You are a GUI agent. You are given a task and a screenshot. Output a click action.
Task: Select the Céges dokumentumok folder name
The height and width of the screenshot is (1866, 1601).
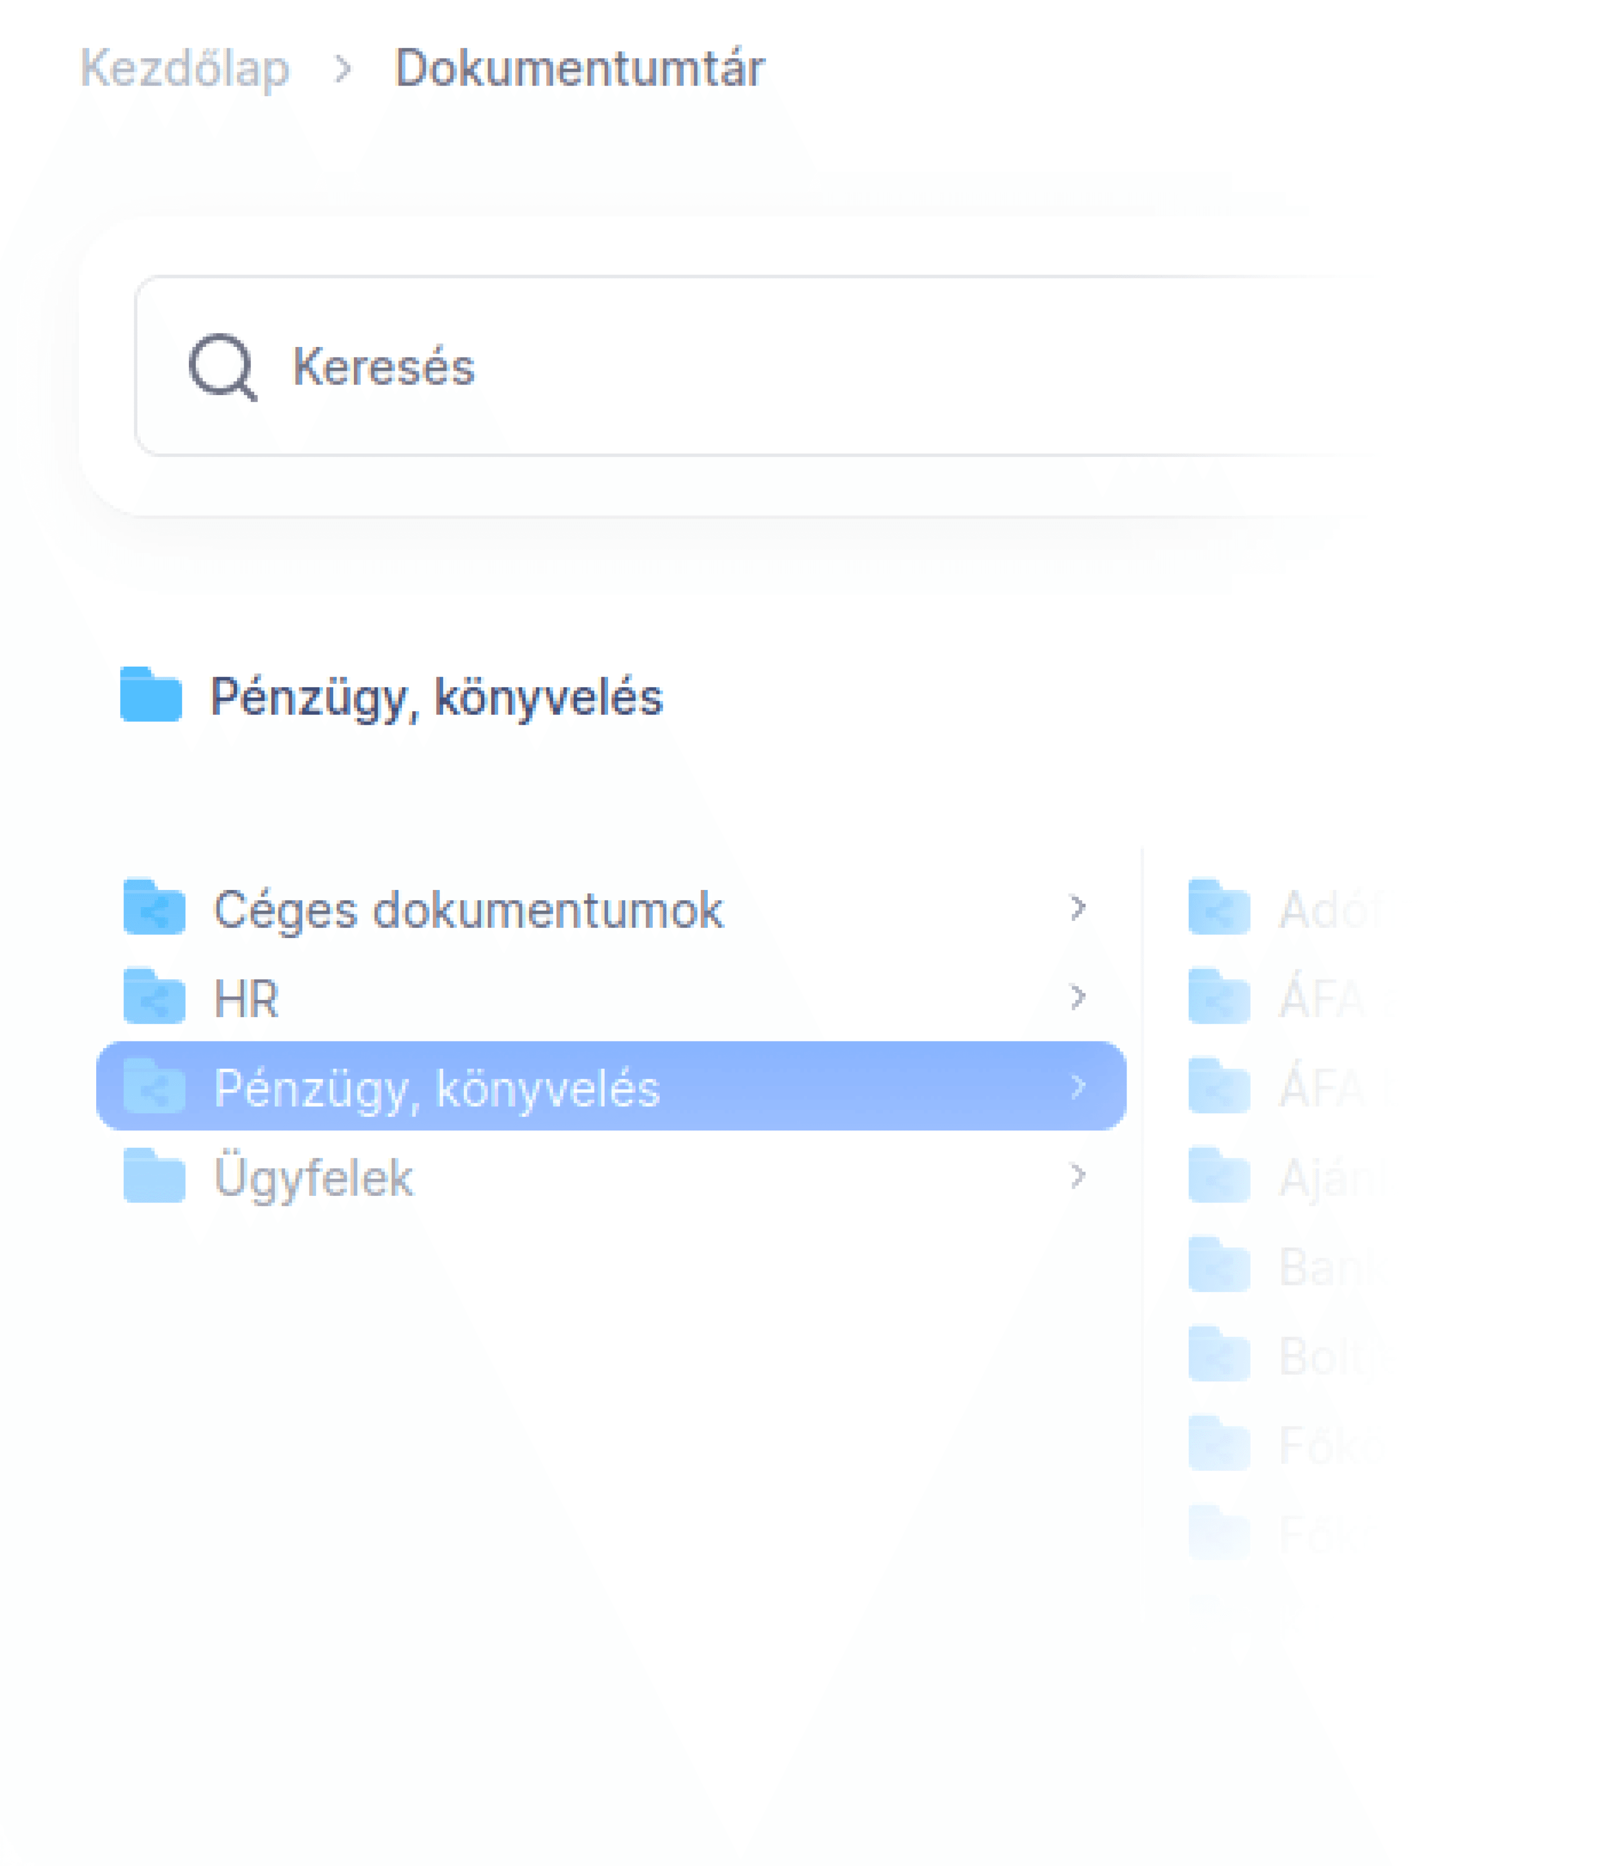tap(467, 909)
